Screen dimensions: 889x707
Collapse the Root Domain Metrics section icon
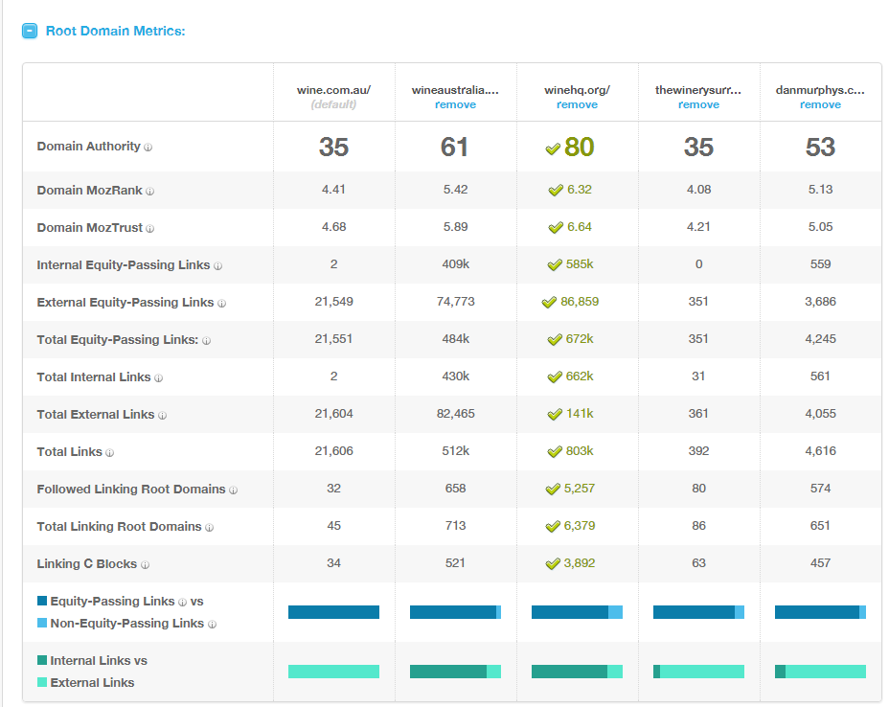30,31
